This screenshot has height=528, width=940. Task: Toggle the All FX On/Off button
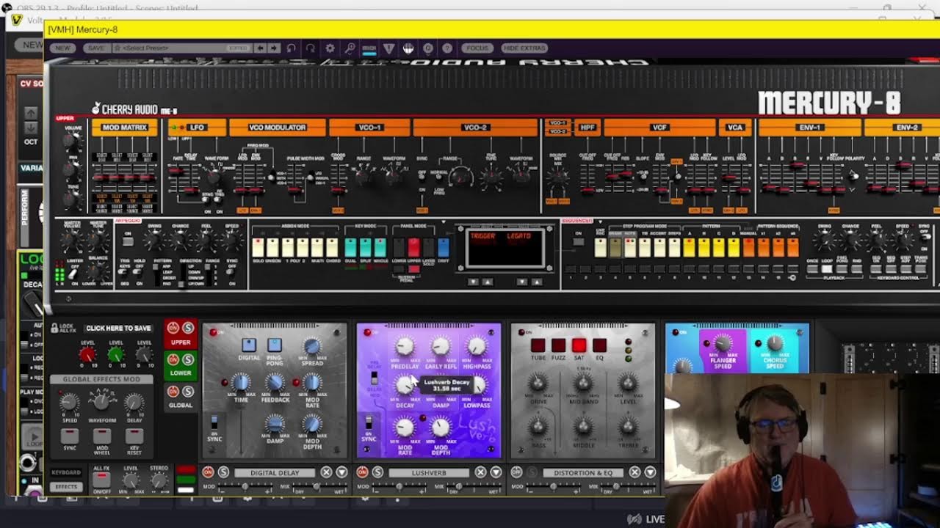[101, 480]
